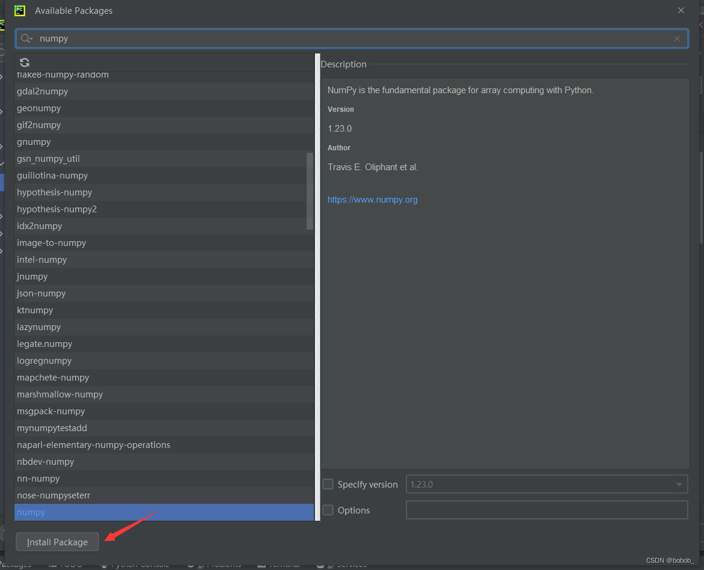Image resolution: width=704 pixels, height=570 pixels.
Task: Select the flake8-numpy-random package
Action: pyautogui.click(x=164, y=77)
